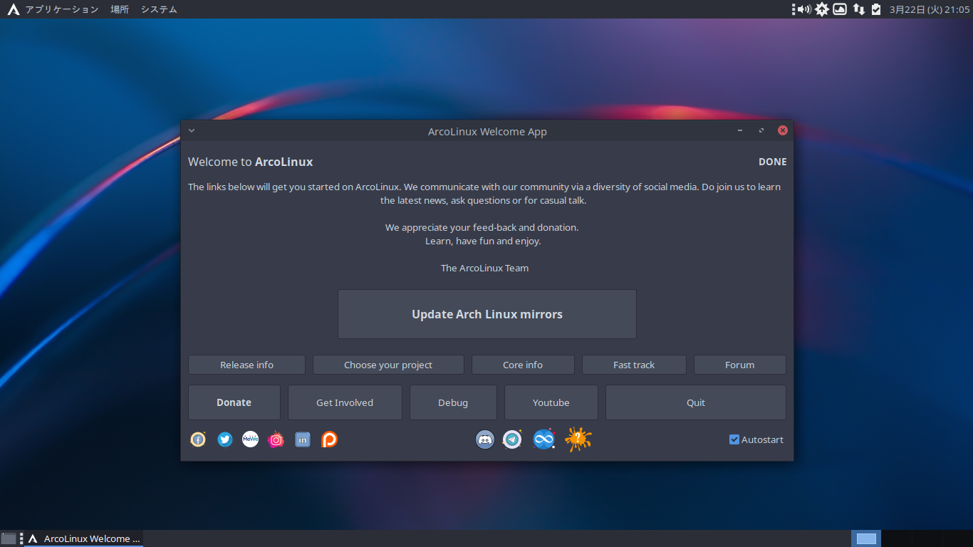This screenshot has width=973, height=547.
Task: Open the アプリケーション menu
Action: click(x=62, y=9)
